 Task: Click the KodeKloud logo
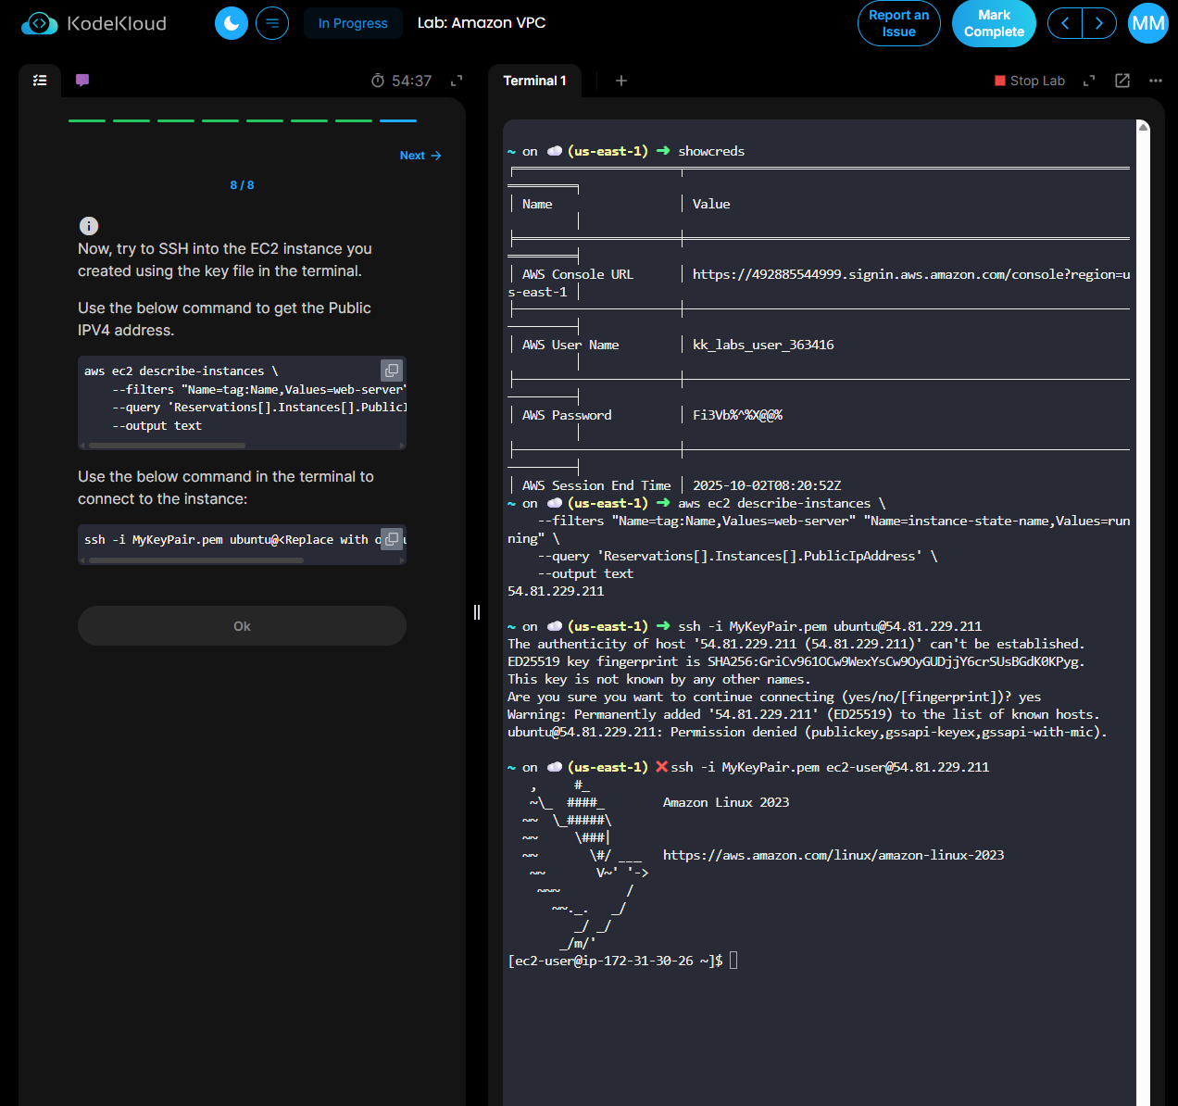(x=94, y=23)
